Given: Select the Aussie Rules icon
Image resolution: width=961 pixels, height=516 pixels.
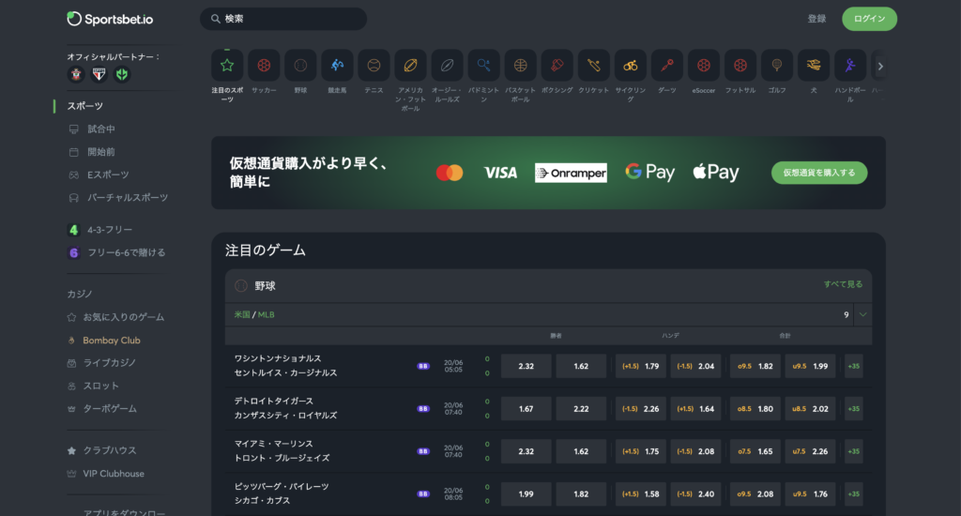Looking at the screenshot, I should pyautogui.click(x=448, y=65).
